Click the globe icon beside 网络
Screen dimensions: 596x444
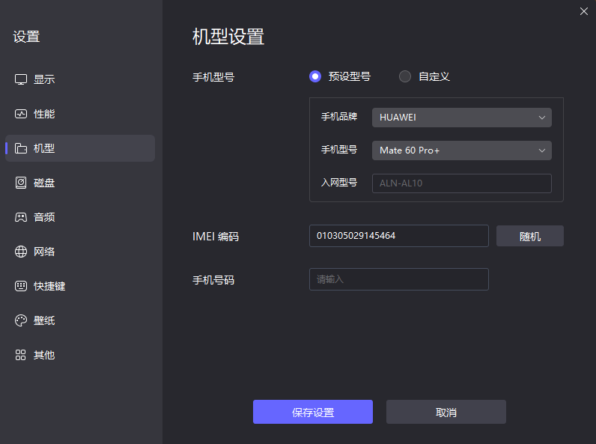[x=21, y=252]
